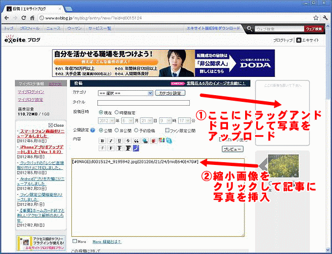Choose the 予約投稿 radio button
This screenshot has height=254, width=332.
click(136, 131)
